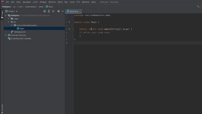Click Main class in breadcrumb bar
This screenshot has width=202, height=114.
tap(49, 7)
